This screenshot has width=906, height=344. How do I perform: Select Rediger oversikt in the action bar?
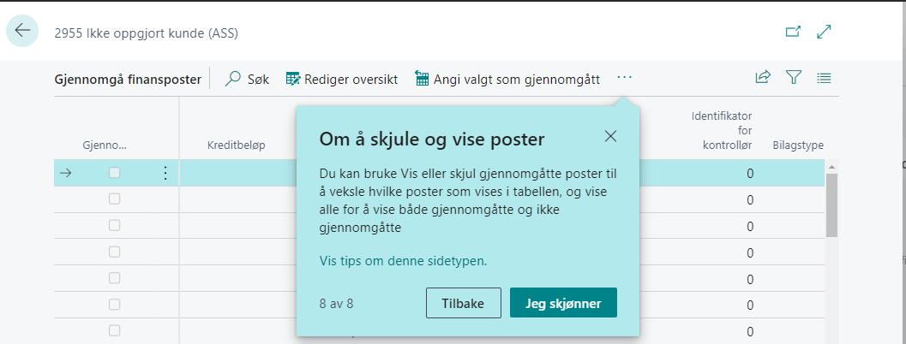(341, 79)
